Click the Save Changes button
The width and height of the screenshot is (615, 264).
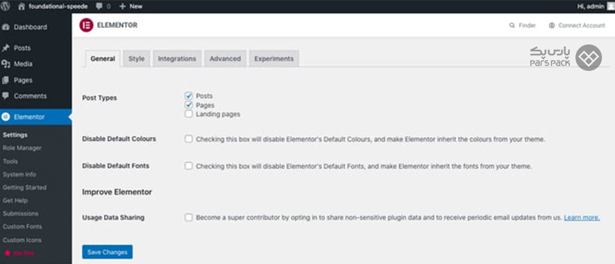(x=107, y=252)
